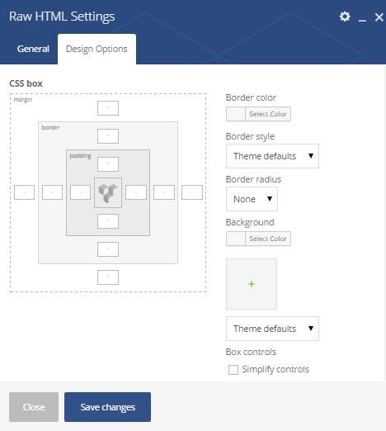Focus the border right input field
This screenshot has height=431, width=386.
(164, 192)
